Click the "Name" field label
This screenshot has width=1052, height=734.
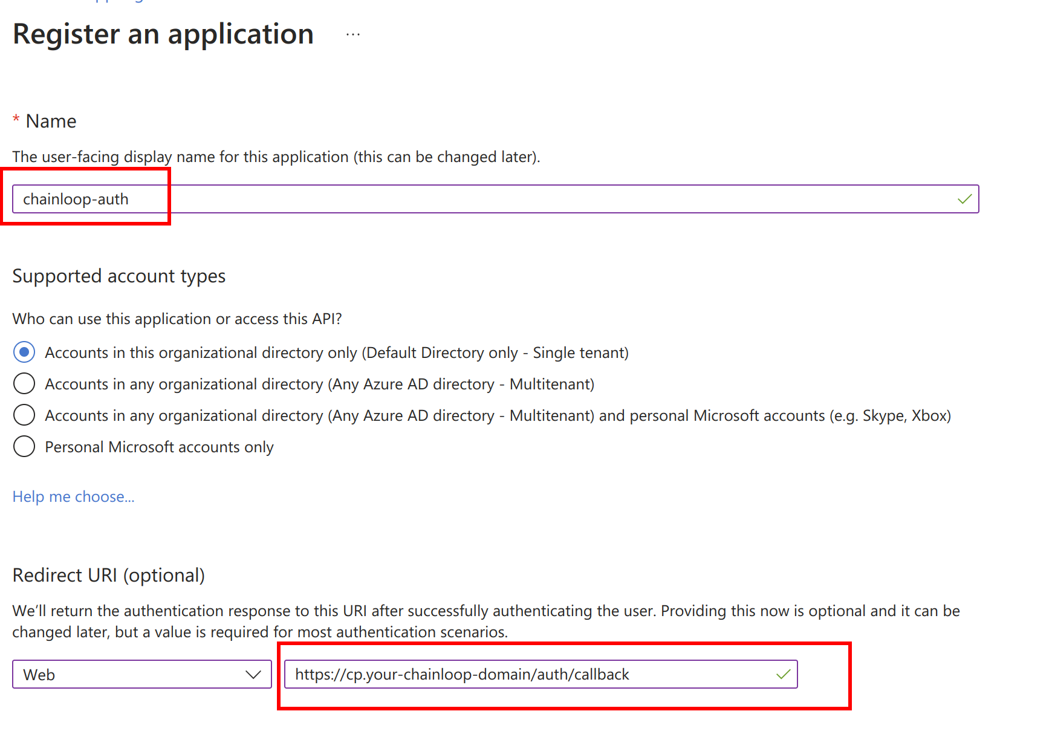point(51,121)
